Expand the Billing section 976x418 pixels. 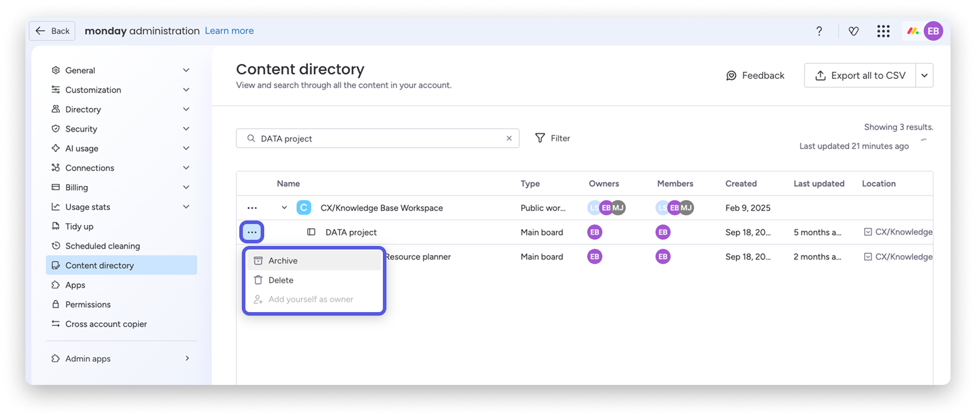[186, 187]
